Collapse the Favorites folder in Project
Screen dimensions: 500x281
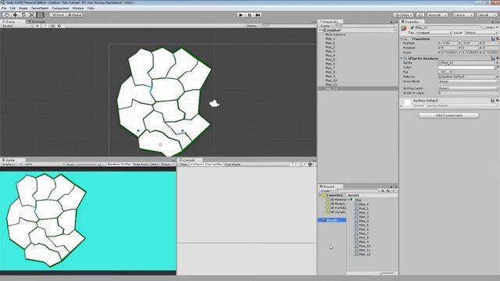point(320,195)
